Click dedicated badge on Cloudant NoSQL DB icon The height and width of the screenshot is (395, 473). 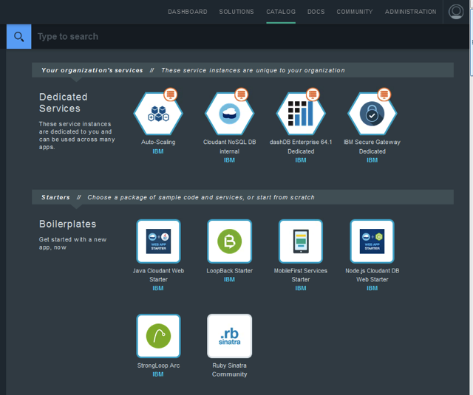(x=242, y=95)
